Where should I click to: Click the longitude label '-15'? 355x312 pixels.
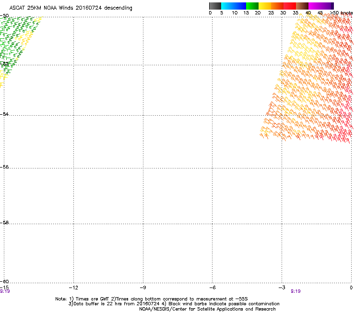pyautogui.click(x=4, y=288)
